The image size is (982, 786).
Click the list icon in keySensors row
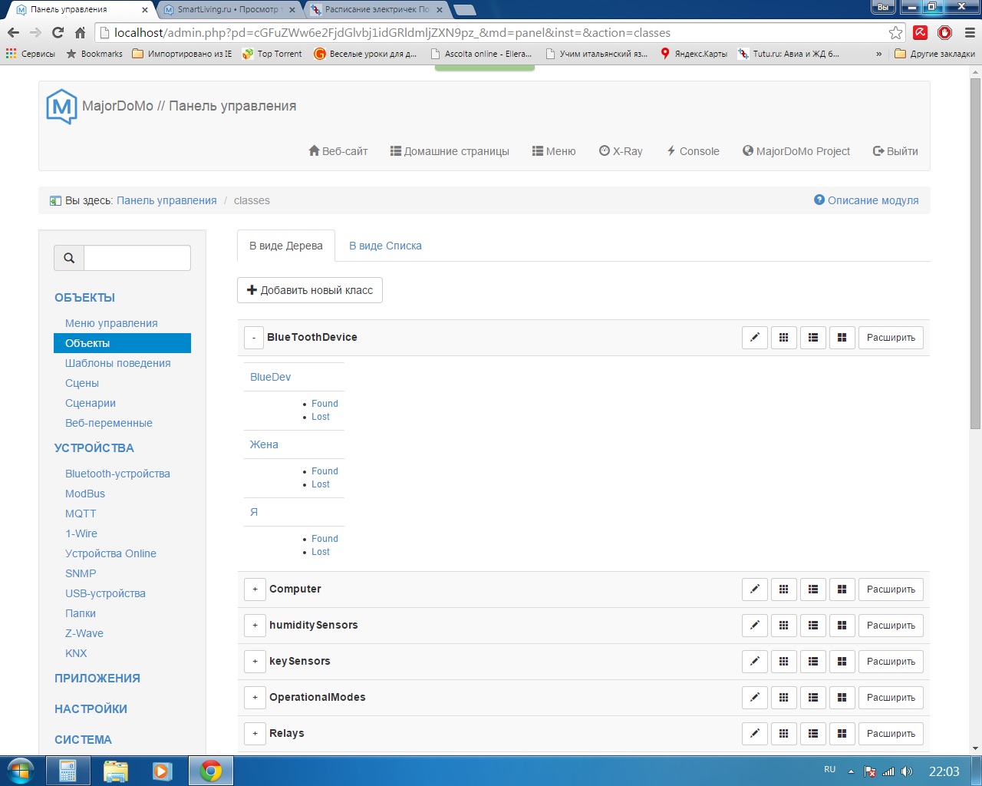coord(813,662)
